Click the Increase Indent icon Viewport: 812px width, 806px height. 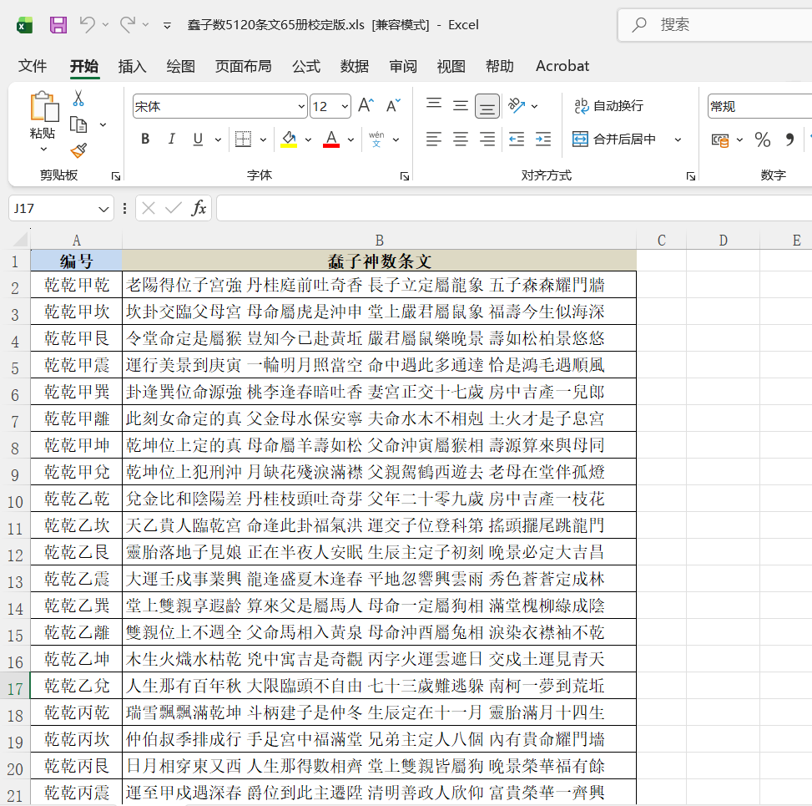(542, 139)
